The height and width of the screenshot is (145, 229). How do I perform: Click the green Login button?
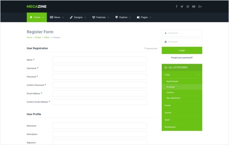[182, 50]
